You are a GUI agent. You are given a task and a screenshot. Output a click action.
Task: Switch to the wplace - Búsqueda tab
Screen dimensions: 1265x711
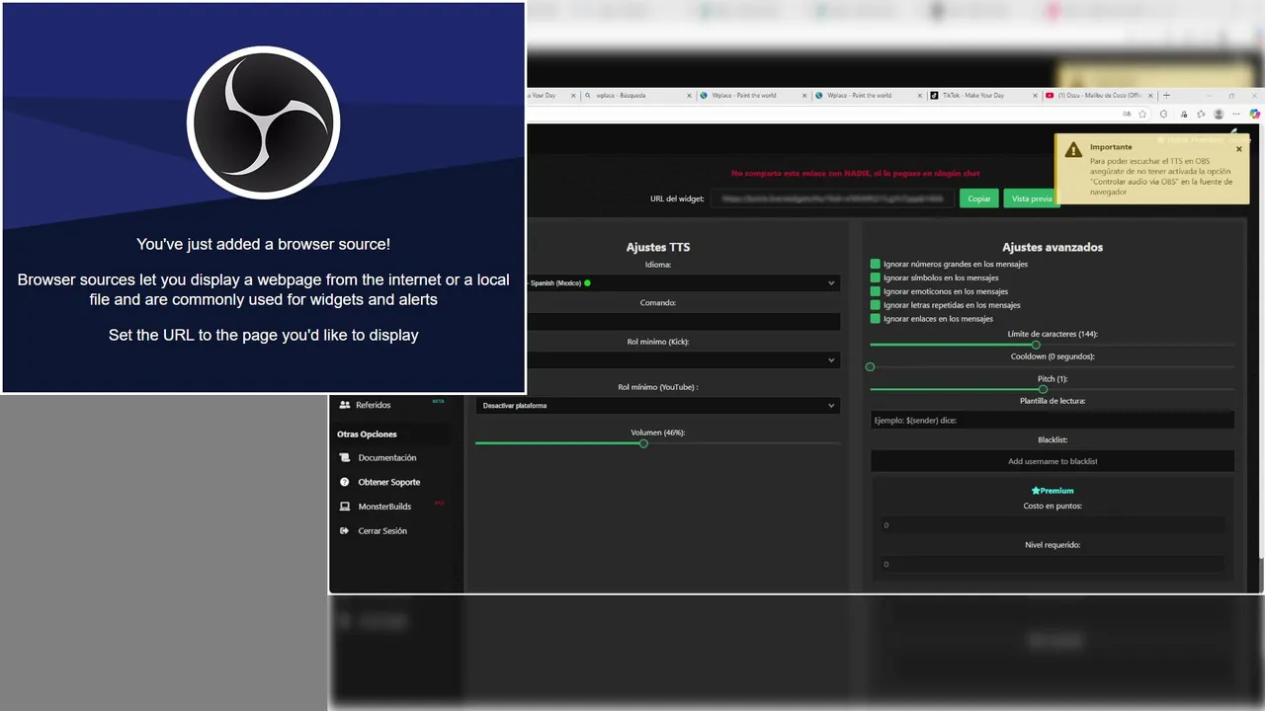tap(636, 96)
